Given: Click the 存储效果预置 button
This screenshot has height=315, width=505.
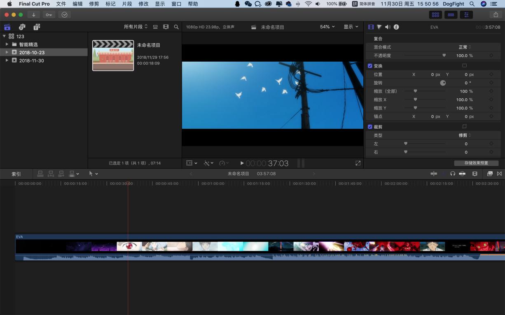Looking at the screenshot, I should [476, 163].
